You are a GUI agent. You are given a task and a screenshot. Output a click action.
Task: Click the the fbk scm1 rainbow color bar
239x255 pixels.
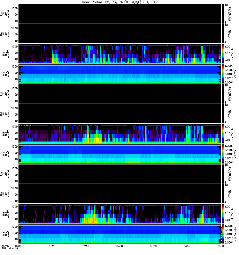[x=223, y=234]
